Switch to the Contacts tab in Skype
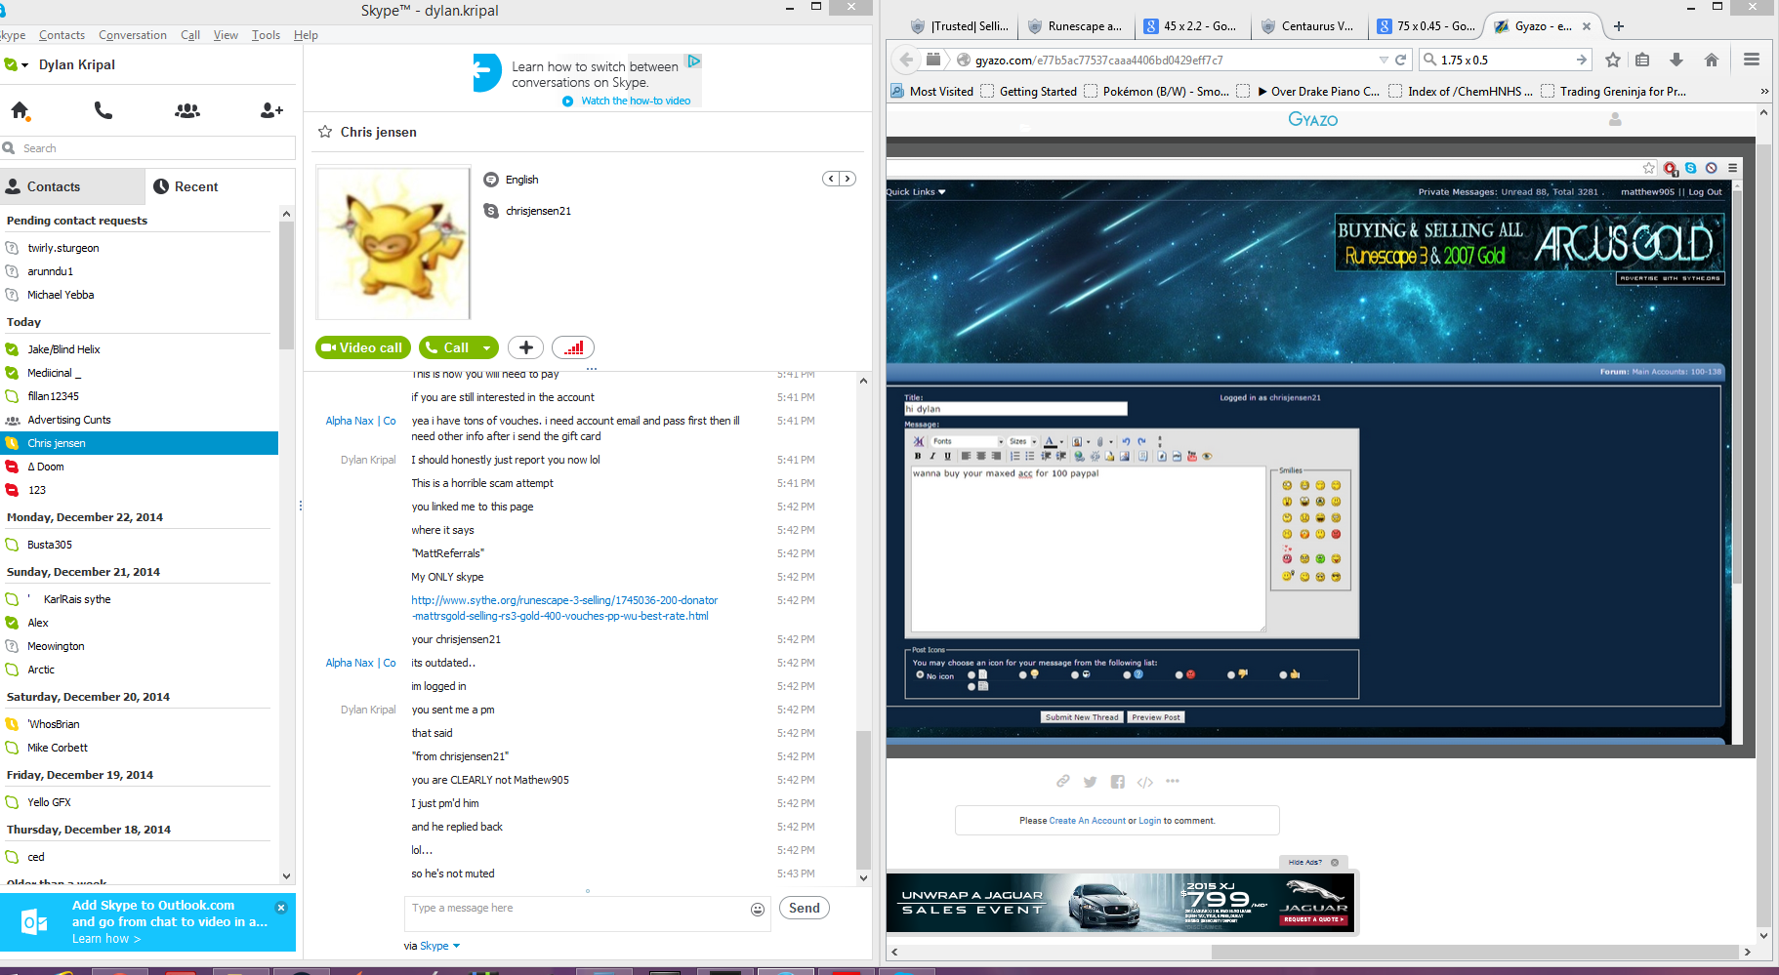1779x975 pixels. [x=72, y=186]
